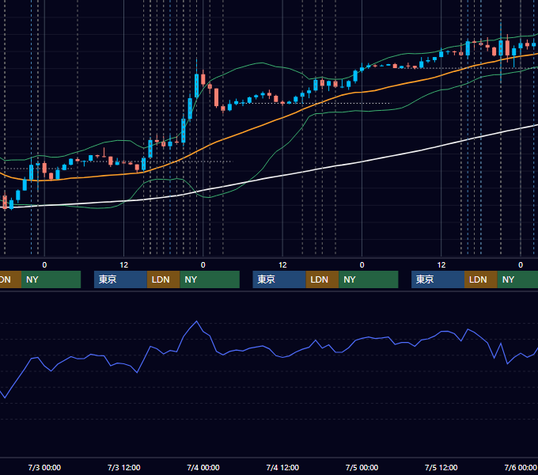Select the NY session block spanning 7/3 00:00

coord(51,279)
